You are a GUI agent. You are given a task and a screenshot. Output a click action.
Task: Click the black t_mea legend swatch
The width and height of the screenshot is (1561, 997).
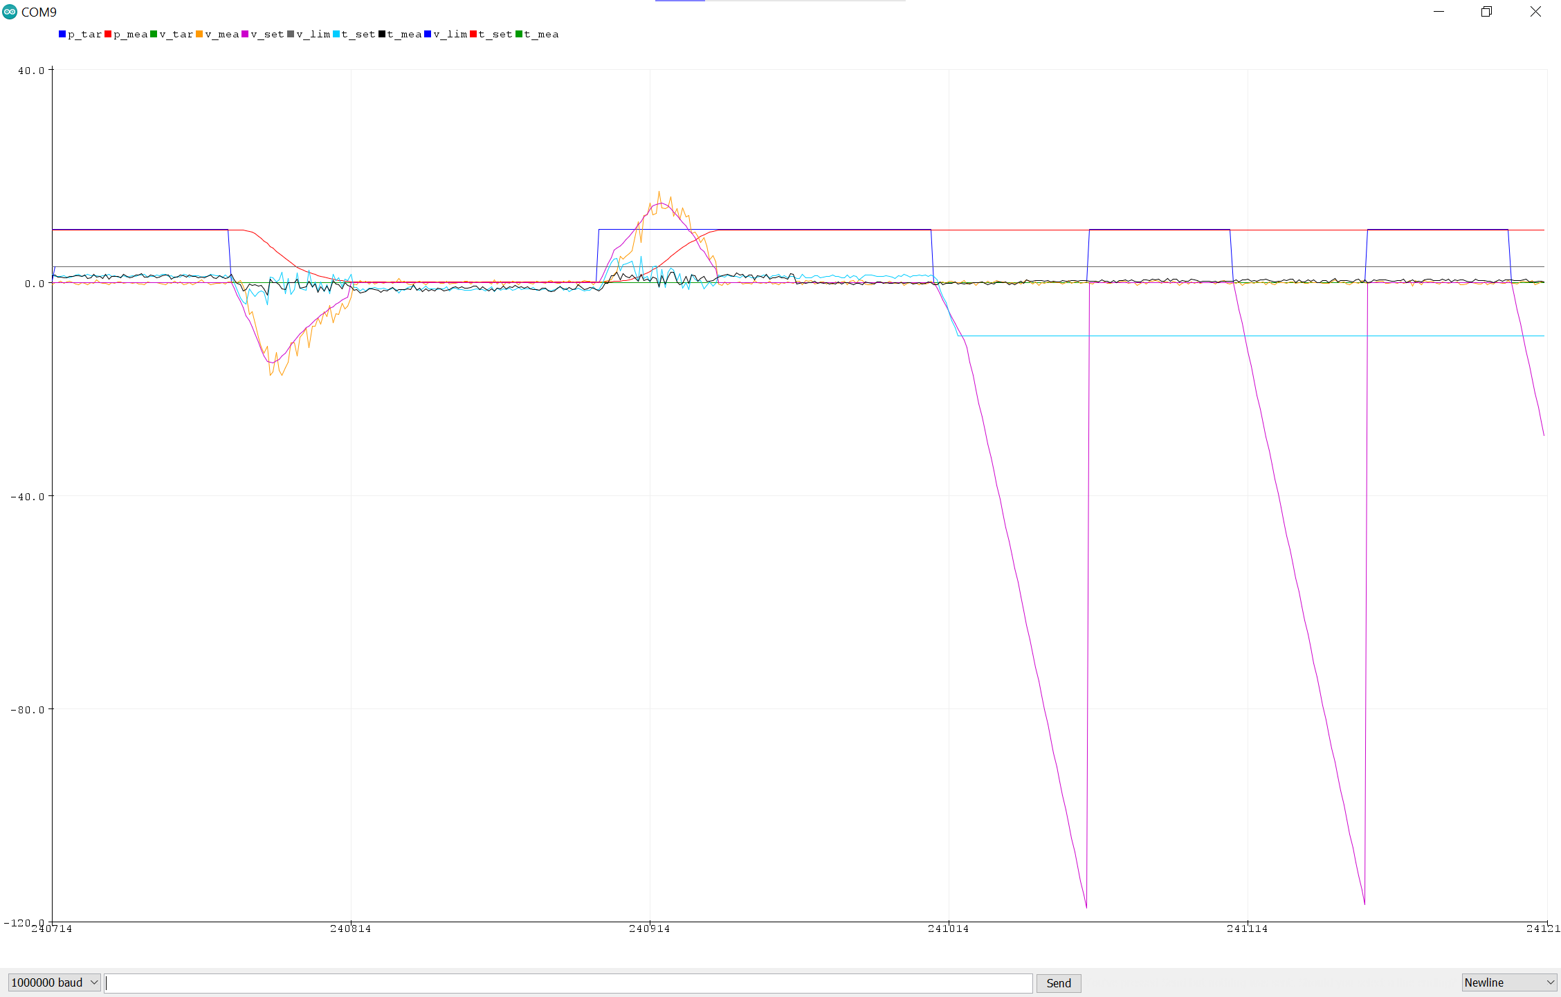pyautogui.click(x=382, y=34)
